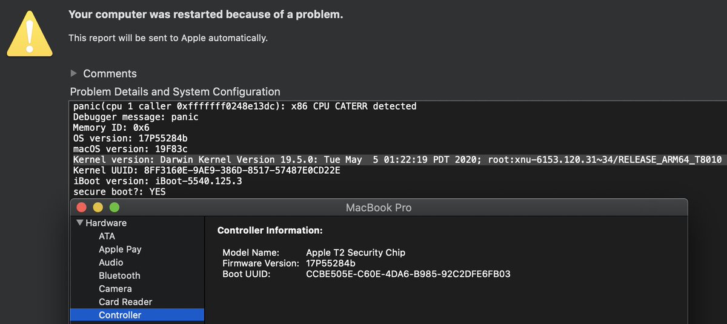Close the MacBook Pro window
727x324 pixels.
[81, 208]
